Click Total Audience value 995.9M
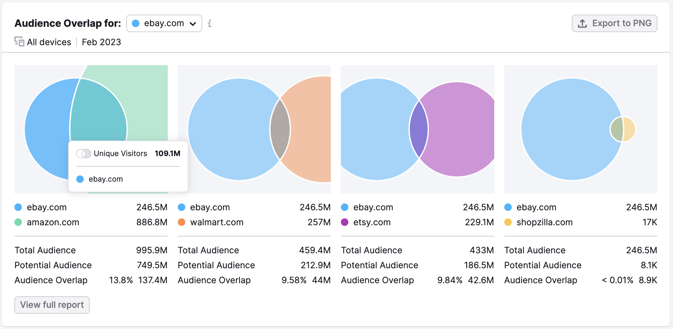The width and height of the screenshot is (673, 329). pos(152,250)
